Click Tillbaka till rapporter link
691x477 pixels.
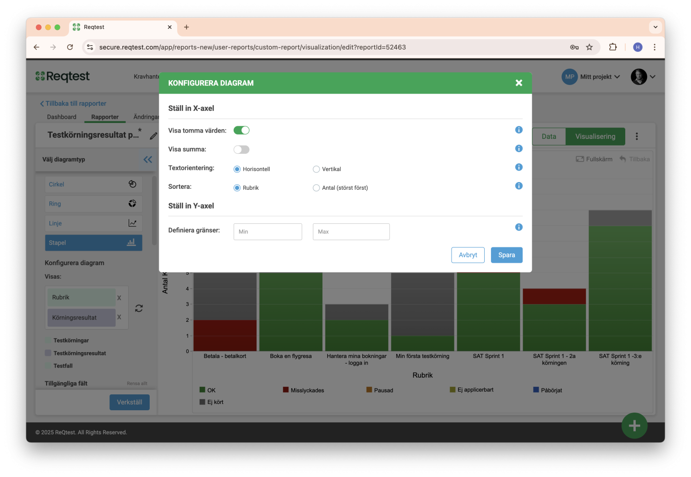coord(73,103)
